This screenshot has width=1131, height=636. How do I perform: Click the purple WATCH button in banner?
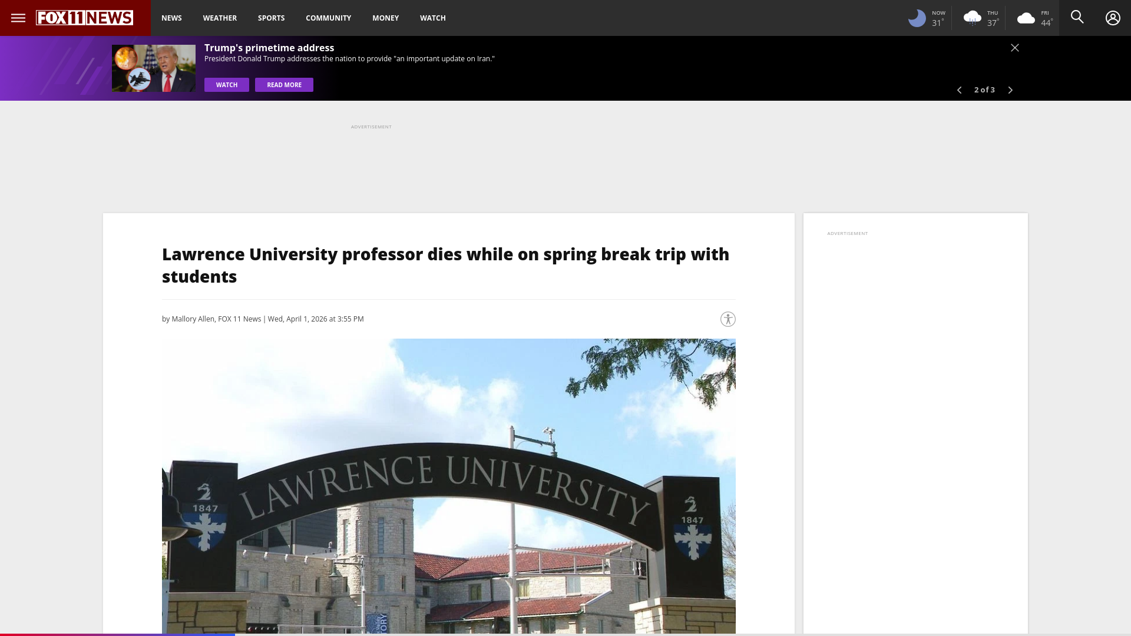coord(226,85)
